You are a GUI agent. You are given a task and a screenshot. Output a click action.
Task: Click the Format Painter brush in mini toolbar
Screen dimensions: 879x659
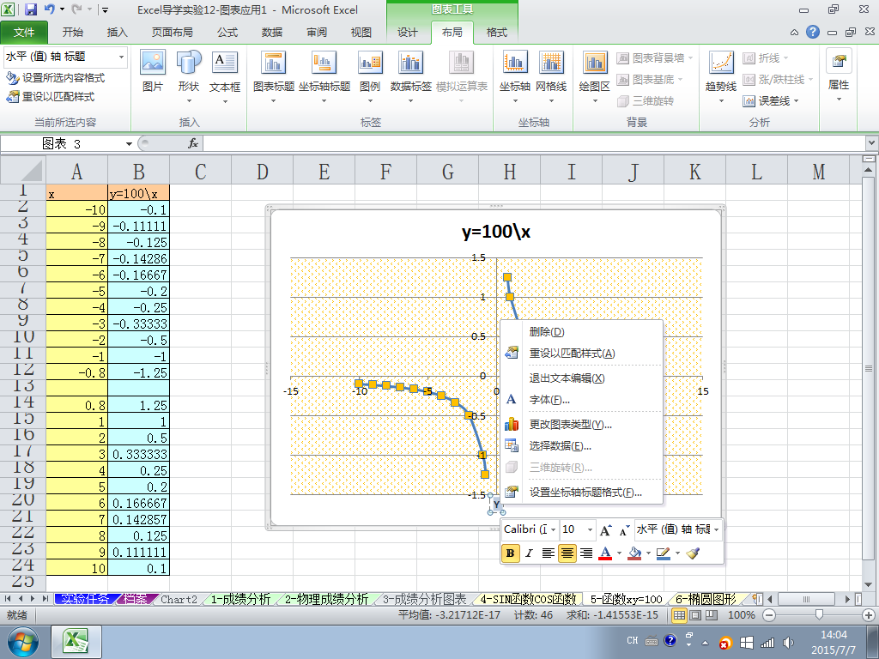(693, 553)
